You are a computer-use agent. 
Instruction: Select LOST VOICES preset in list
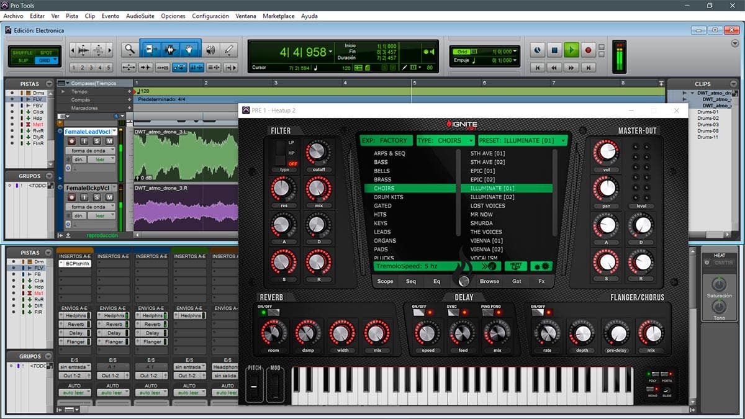(487, 205)
